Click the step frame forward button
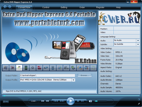 (x=82, y=101)
